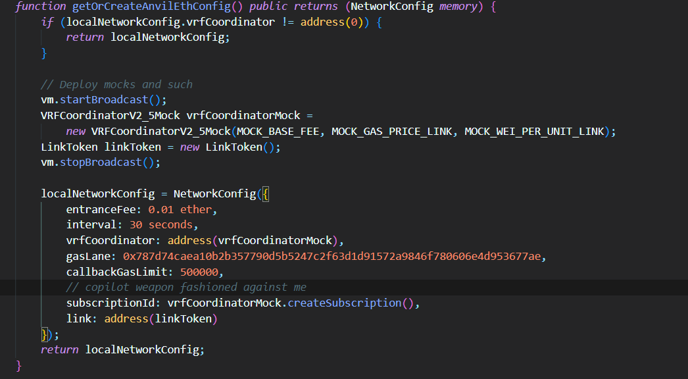Click the gasLane hex value 0x787d74caea...
The image size is (688, 379).
click(332, 257)
